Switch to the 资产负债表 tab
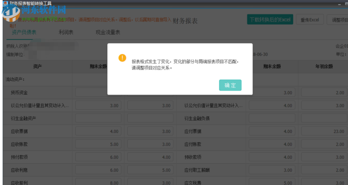The image size is (348, 185). pyautogui.click(x=24, y=32)
